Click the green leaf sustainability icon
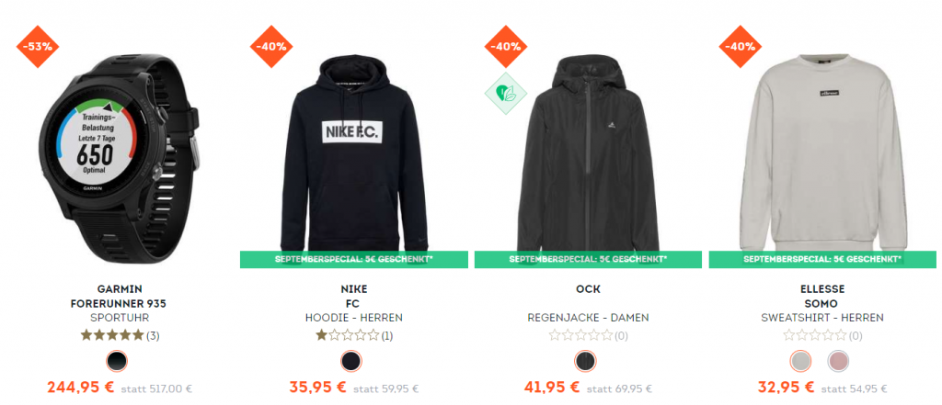 (x=505, y=93)
